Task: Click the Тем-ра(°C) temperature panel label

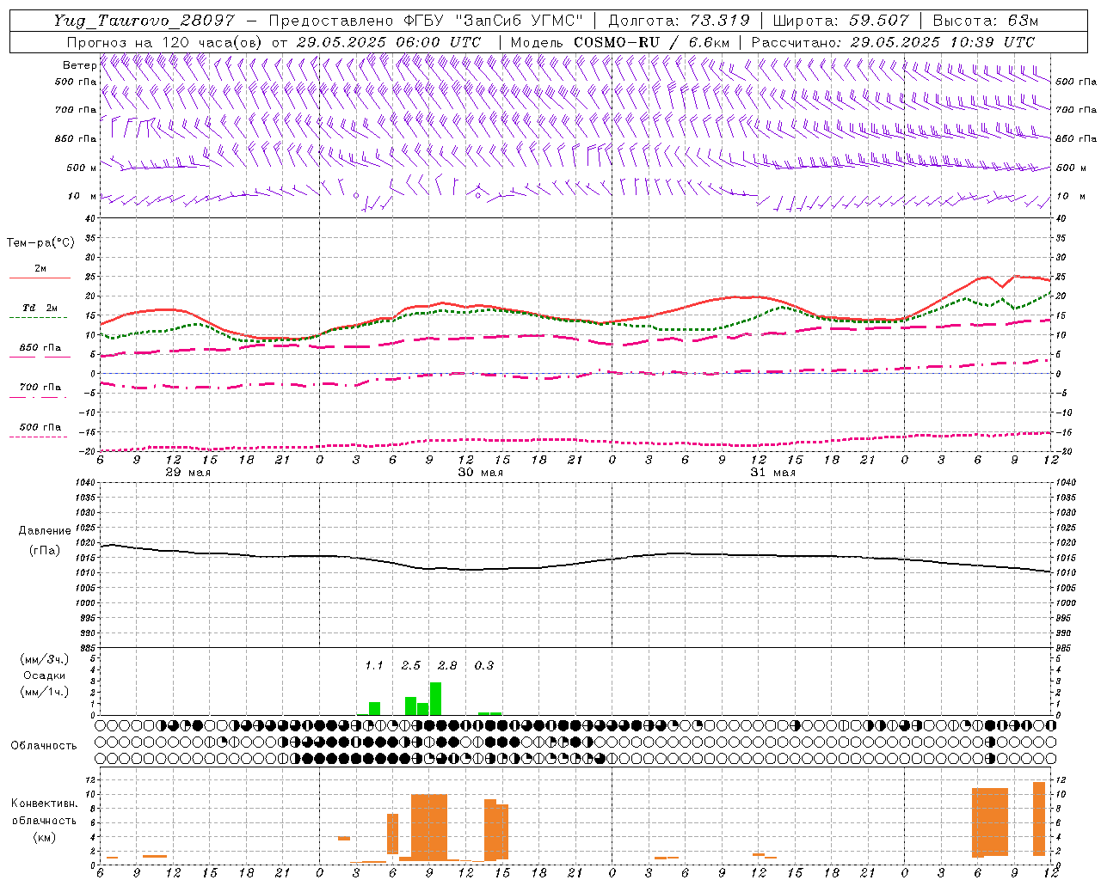Action: (40, 243)
